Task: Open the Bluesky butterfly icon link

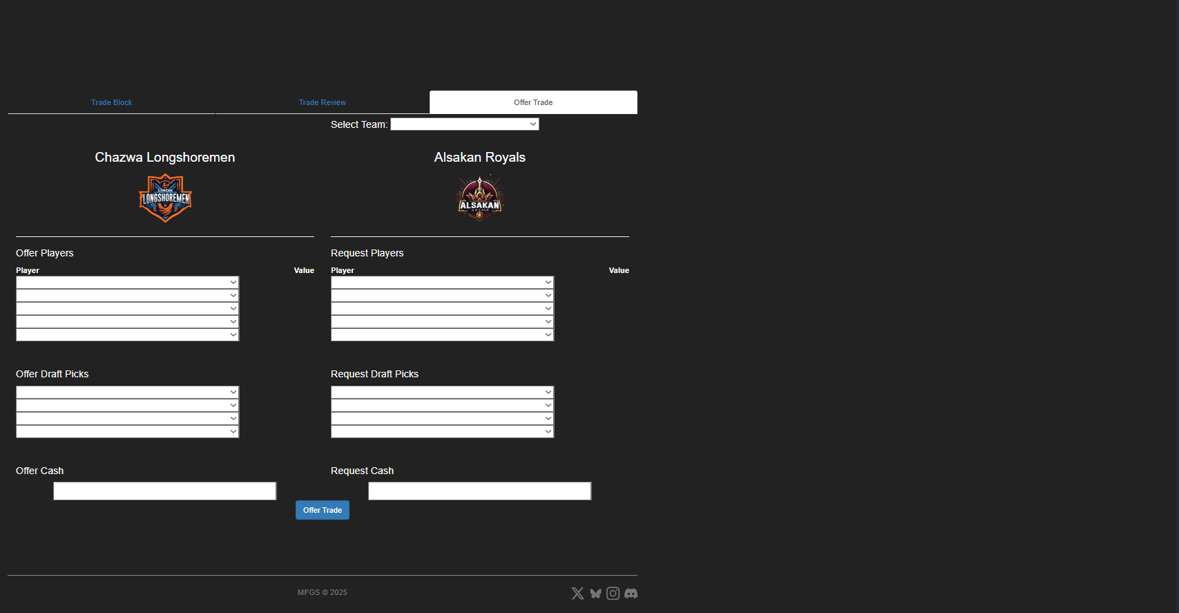Action: (595, 594)
